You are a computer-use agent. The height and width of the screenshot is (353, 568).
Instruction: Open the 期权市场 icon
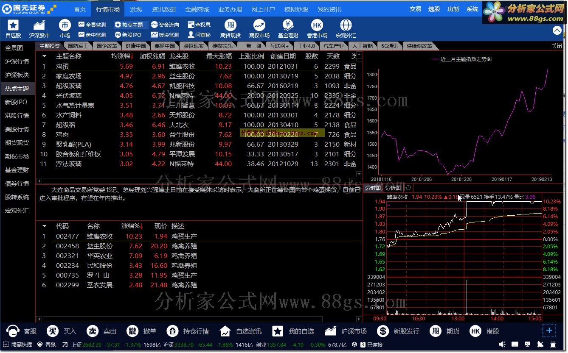(x=259, y=25)
